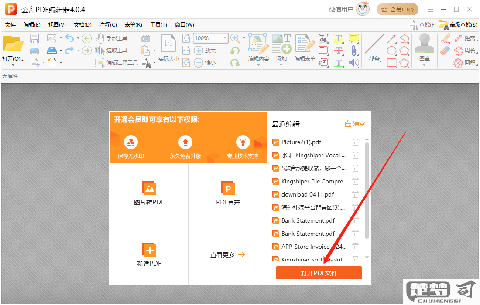The width and height of the screenshot is (480, 305).
Task: Click the 缩小 zoom out button
Action: (x=205, y=63)
